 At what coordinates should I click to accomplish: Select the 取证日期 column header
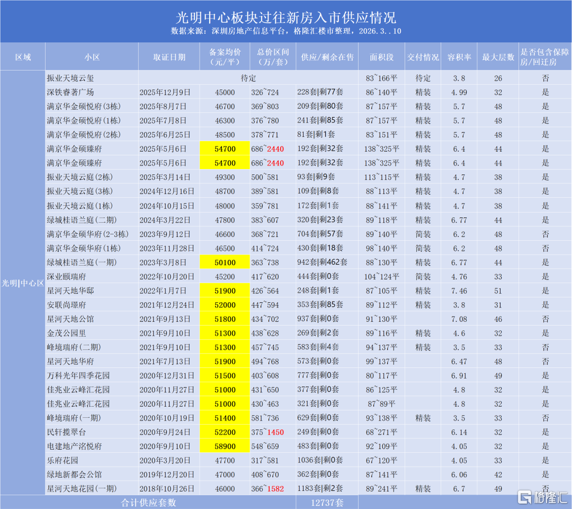[x=169, y=57]
